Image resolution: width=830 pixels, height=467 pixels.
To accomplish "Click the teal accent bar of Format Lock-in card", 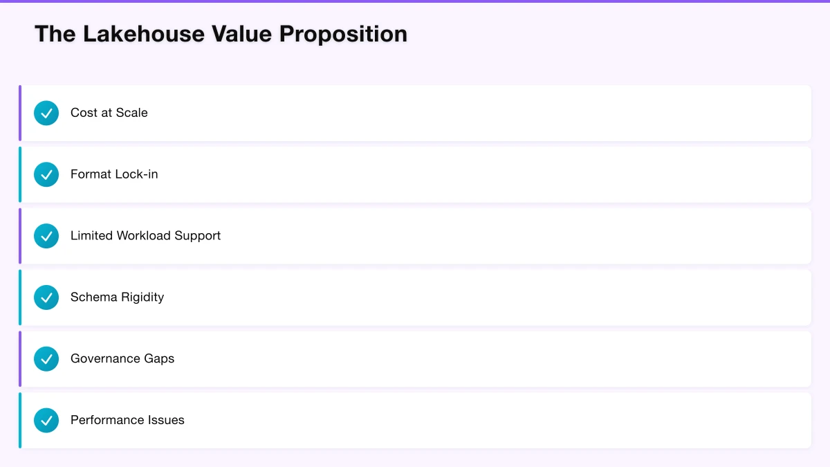I will click(20, 174).
